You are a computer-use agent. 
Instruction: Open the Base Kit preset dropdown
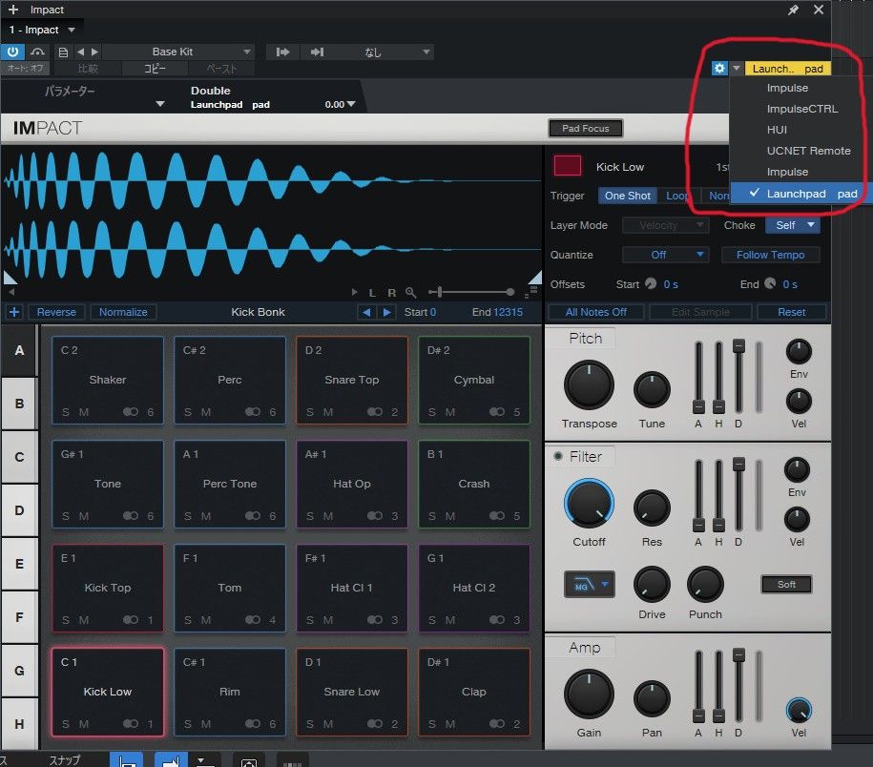(x=178, y=52)
